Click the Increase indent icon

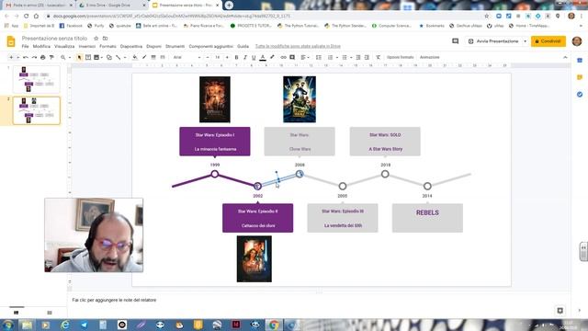[x=367, y=57]
